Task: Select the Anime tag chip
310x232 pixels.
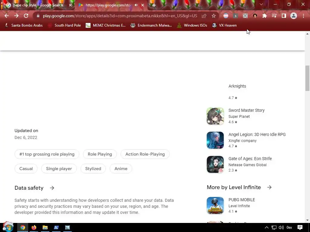Action: point(121,169)
